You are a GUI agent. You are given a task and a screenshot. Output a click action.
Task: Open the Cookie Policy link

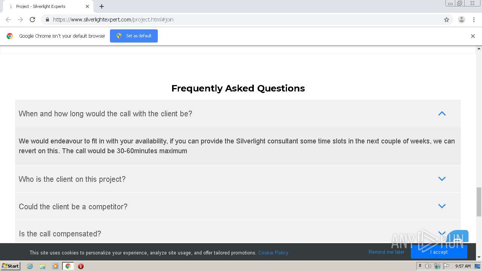pyautogui.click(x=273, y=253)
